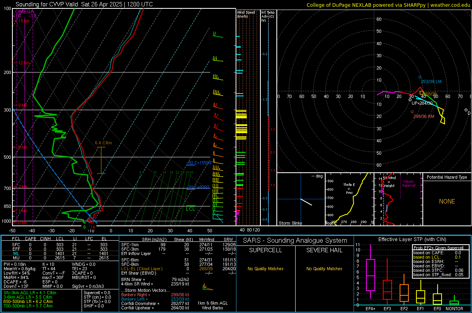Click the '15 km' height marker
Image resolution: width=472 pixels, height=313 pixels.
click(x=24, y=21)
